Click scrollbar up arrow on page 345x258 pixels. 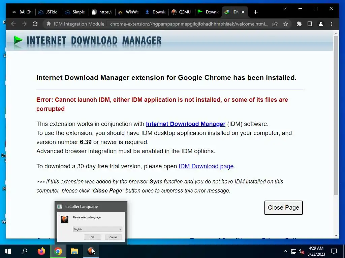[336, 34]
